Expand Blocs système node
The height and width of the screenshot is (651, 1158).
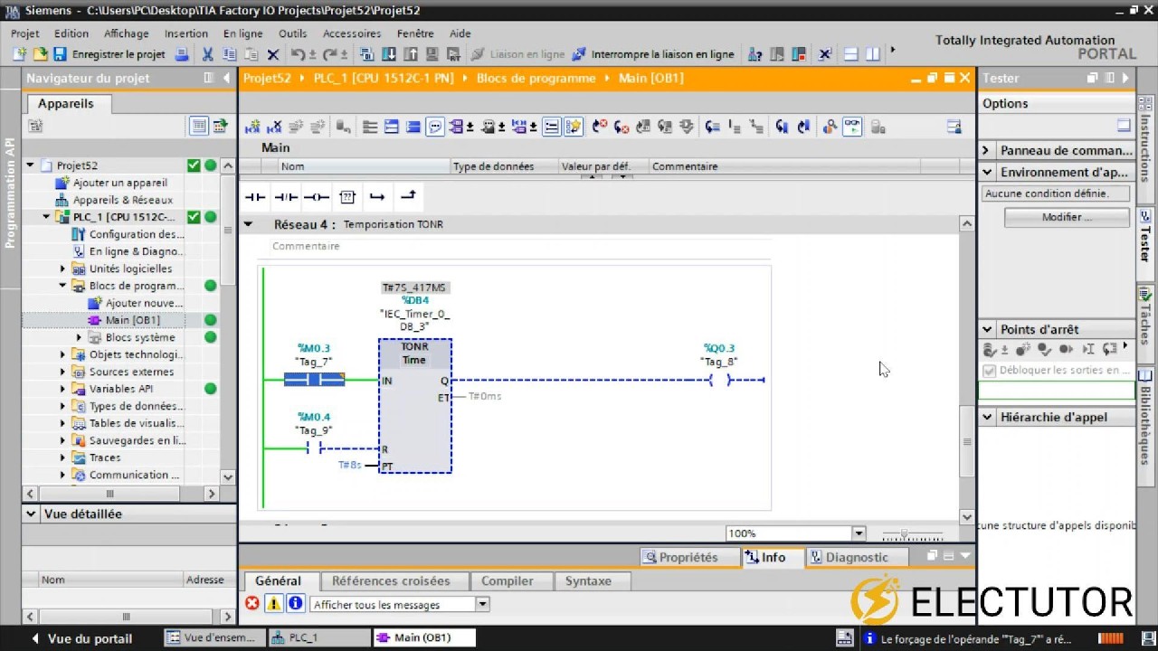[80, 337]
